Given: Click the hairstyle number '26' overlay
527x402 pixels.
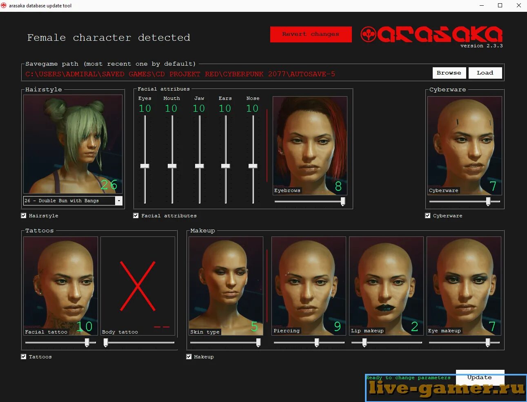Looking at the screenshot, I should click(x=109, y=185).
